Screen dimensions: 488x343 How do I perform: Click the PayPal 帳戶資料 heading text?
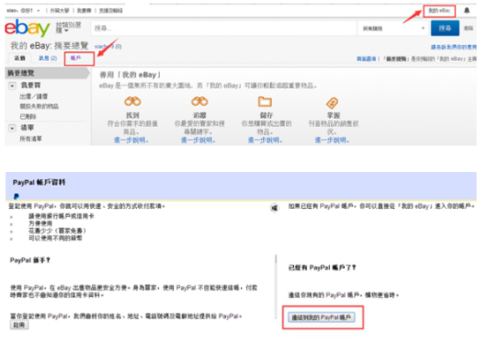tap(39, 182)
